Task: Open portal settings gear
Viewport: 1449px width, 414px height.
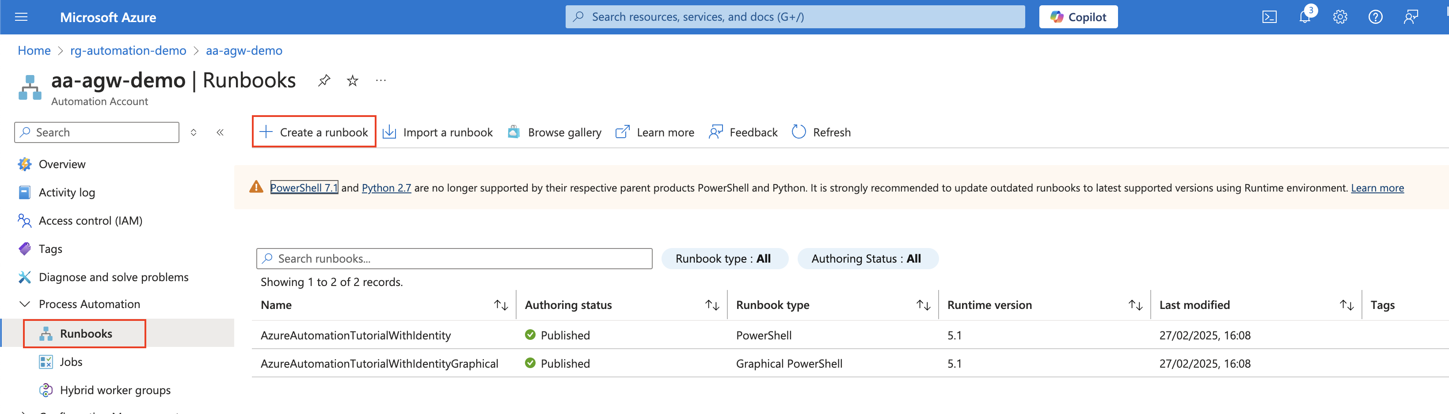Action: pyautogui.click(x=1340, y=17)
